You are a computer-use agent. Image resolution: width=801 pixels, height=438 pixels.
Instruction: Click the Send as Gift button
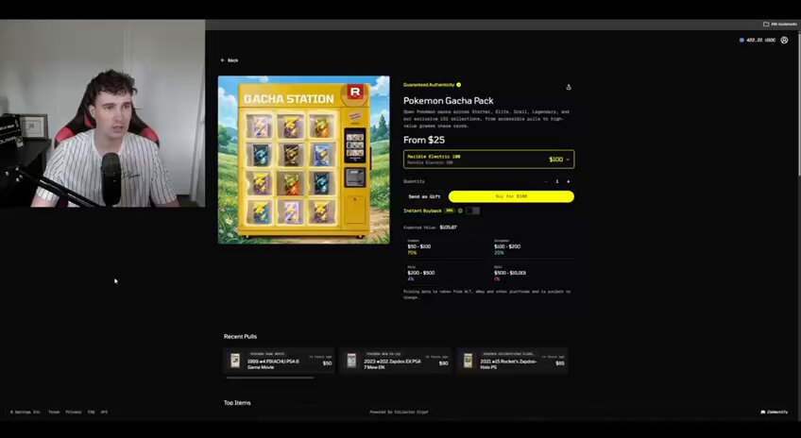pos(424,196)
